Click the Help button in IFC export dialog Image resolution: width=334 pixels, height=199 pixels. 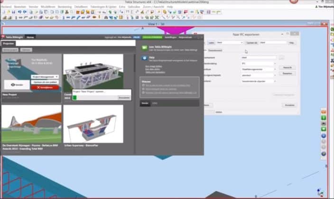(291, 43)
